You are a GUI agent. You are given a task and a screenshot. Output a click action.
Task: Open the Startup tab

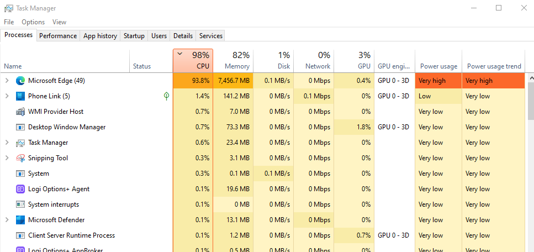click(x=134, y=36)
